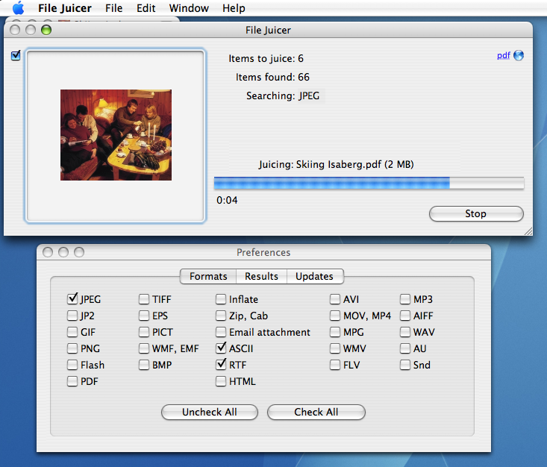Screen dimensions: 547x467
Task: Uncheck the ASCII checkbox
Action: (221, 348)
